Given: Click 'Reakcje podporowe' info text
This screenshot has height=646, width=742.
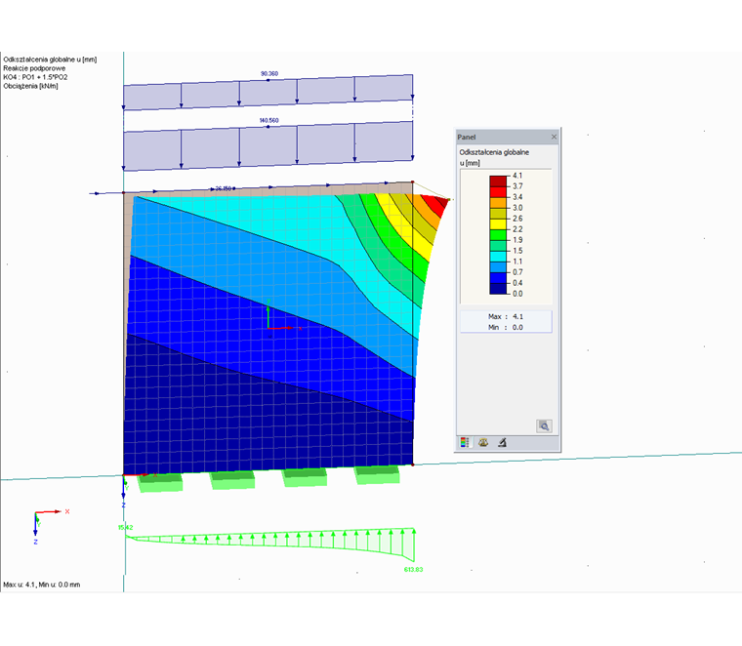Looking at the screenshot, I should pyautogui.click(x=34, y=68).
